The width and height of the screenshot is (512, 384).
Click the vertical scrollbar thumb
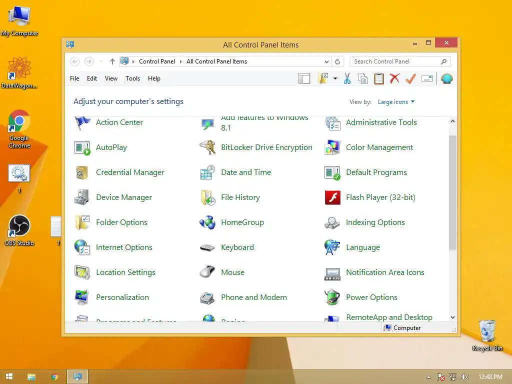tap(452, 192)
